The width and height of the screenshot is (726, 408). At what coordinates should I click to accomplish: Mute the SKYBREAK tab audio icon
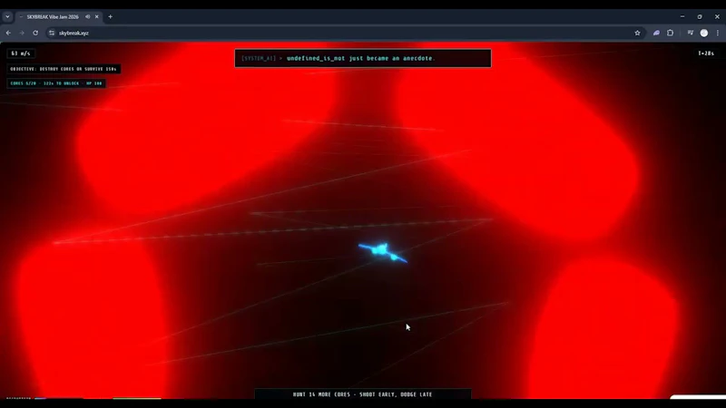(87, 16)
